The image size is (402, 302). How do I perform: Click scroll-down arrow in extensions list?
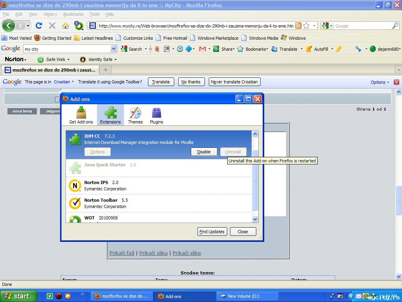click(x=255, y=219)
